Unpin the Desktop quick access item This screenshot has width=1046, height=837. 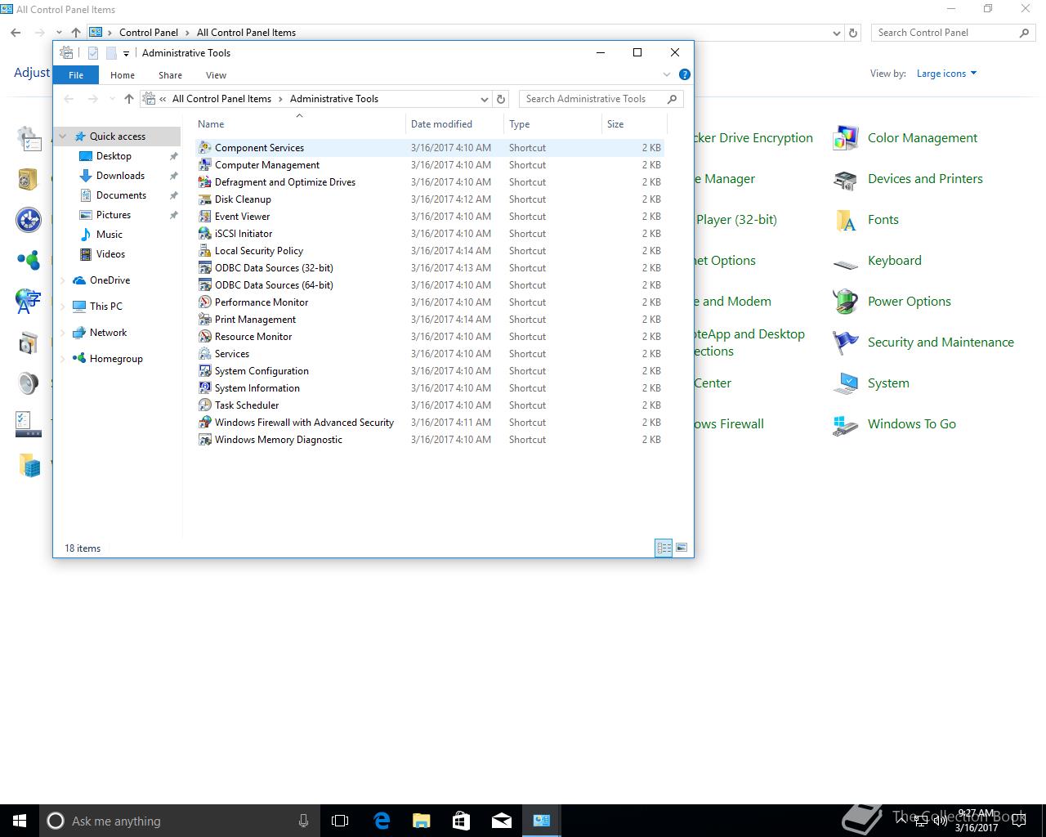coord(173,156)
